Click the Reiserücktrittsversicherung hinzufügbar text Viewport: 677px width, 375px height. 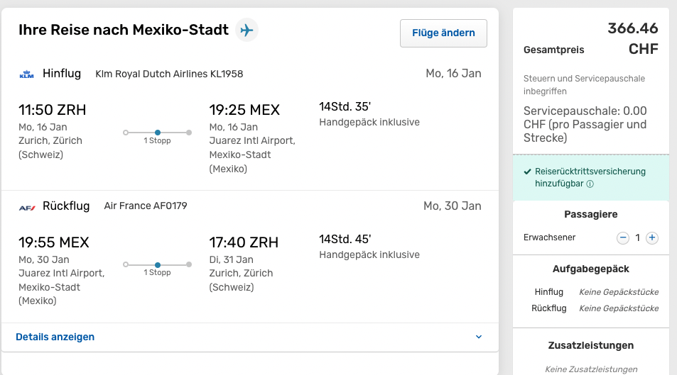[x=590, y=172]
